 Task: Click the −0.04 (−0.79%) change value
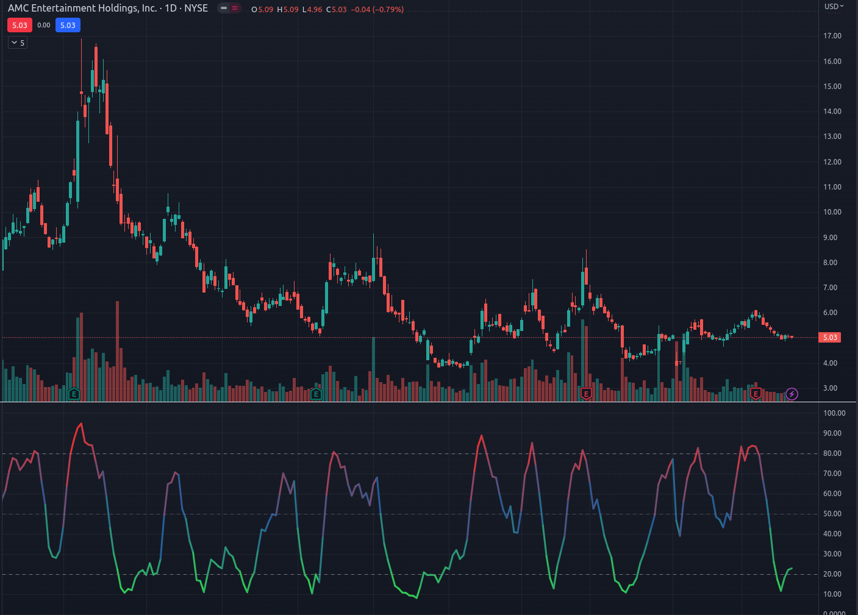[x=377, y=10]
